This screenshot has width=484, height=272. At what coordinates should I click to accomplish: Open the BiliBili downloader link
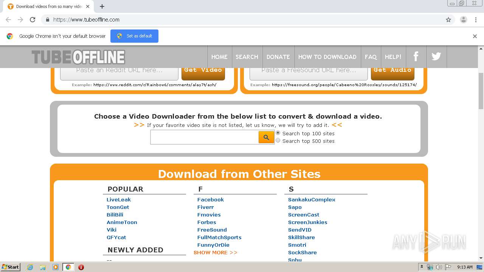click(x=115, y=215)
